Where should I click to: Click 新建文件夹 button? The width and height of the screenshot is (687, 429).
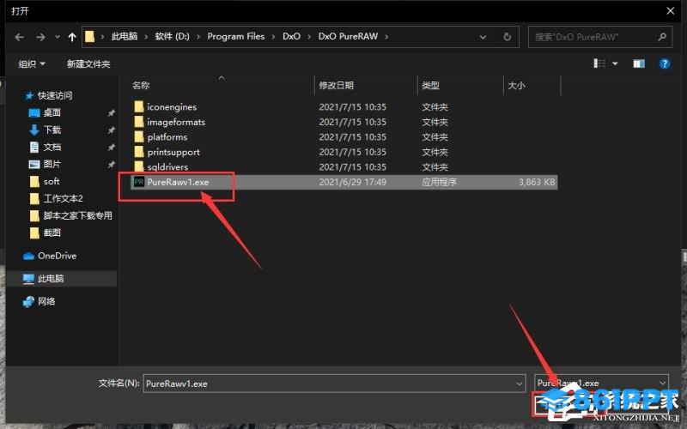[x=88, y=63]
